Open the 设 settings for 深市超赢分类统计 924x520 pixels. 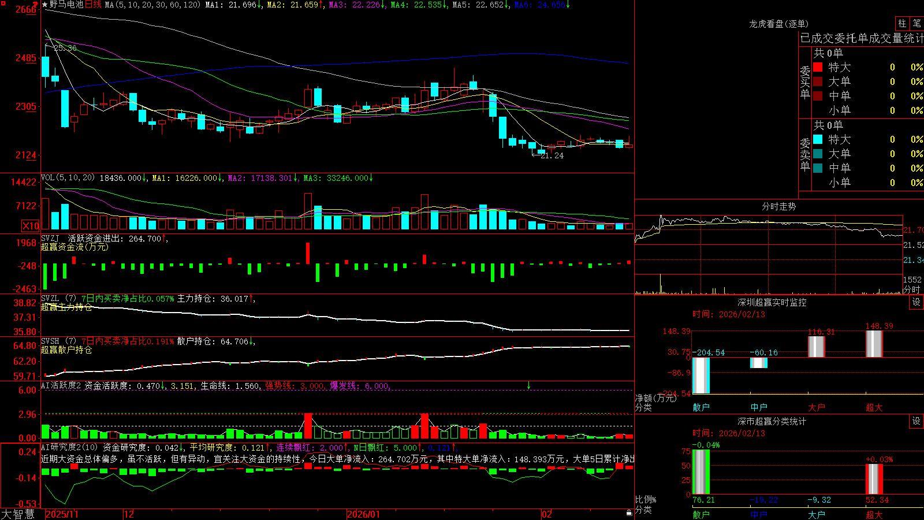point(916,421)
